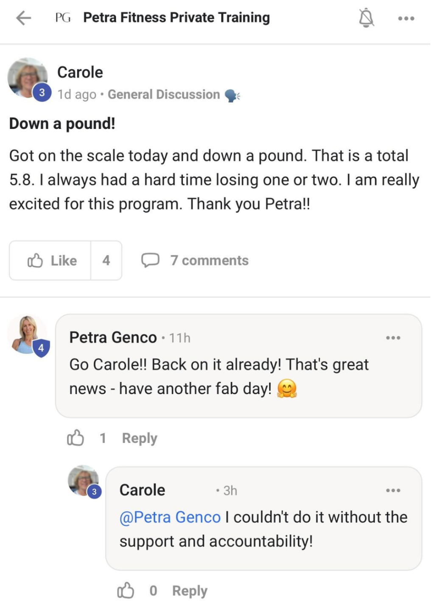Open Carole's avatar on the reply comment
The image size is (434, 611).
pos(84,480)
